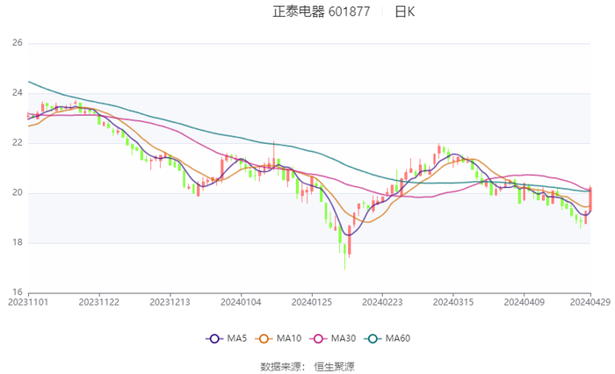
Task: Select the 20240104 date on the axis
Action: [x=240, y=301]
